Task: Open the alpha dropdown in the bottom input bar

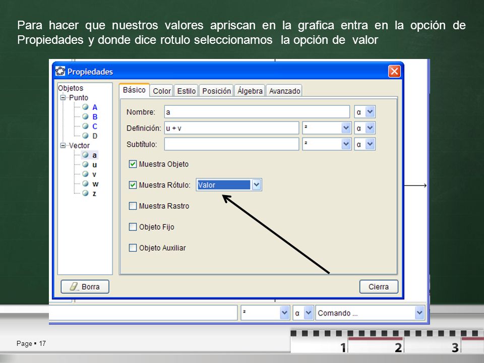Action: [x=309, y=313]
